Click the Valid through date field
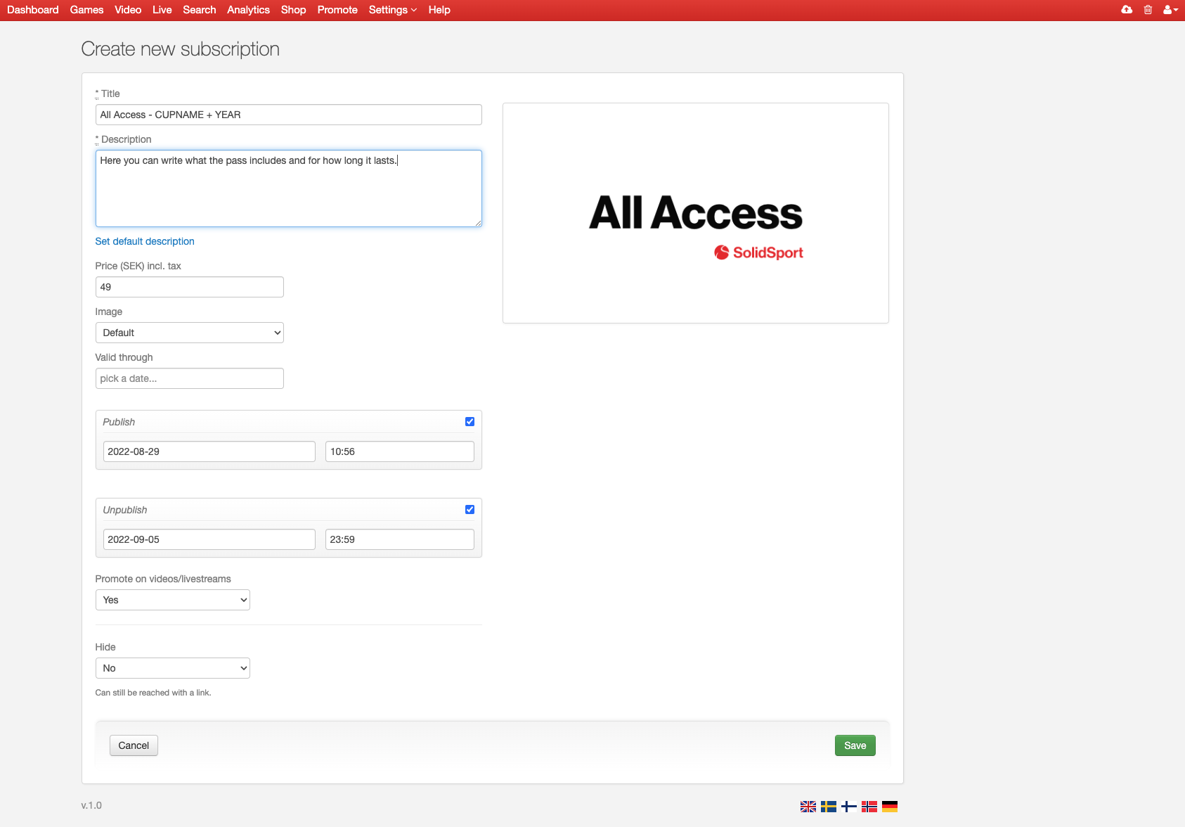The image size is (1185, 827). click(189, 378)
